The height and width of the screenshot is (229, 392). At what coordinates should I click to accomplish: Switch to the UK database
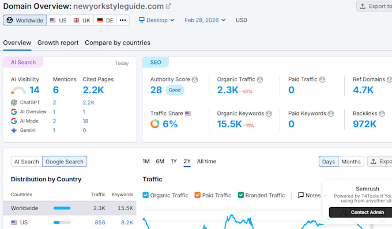(82, 20)
